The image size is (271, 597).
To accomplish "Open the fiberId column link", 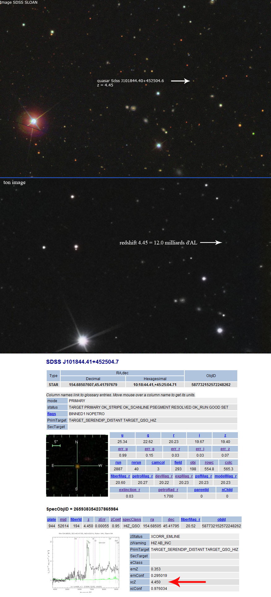I will (76, 520).
